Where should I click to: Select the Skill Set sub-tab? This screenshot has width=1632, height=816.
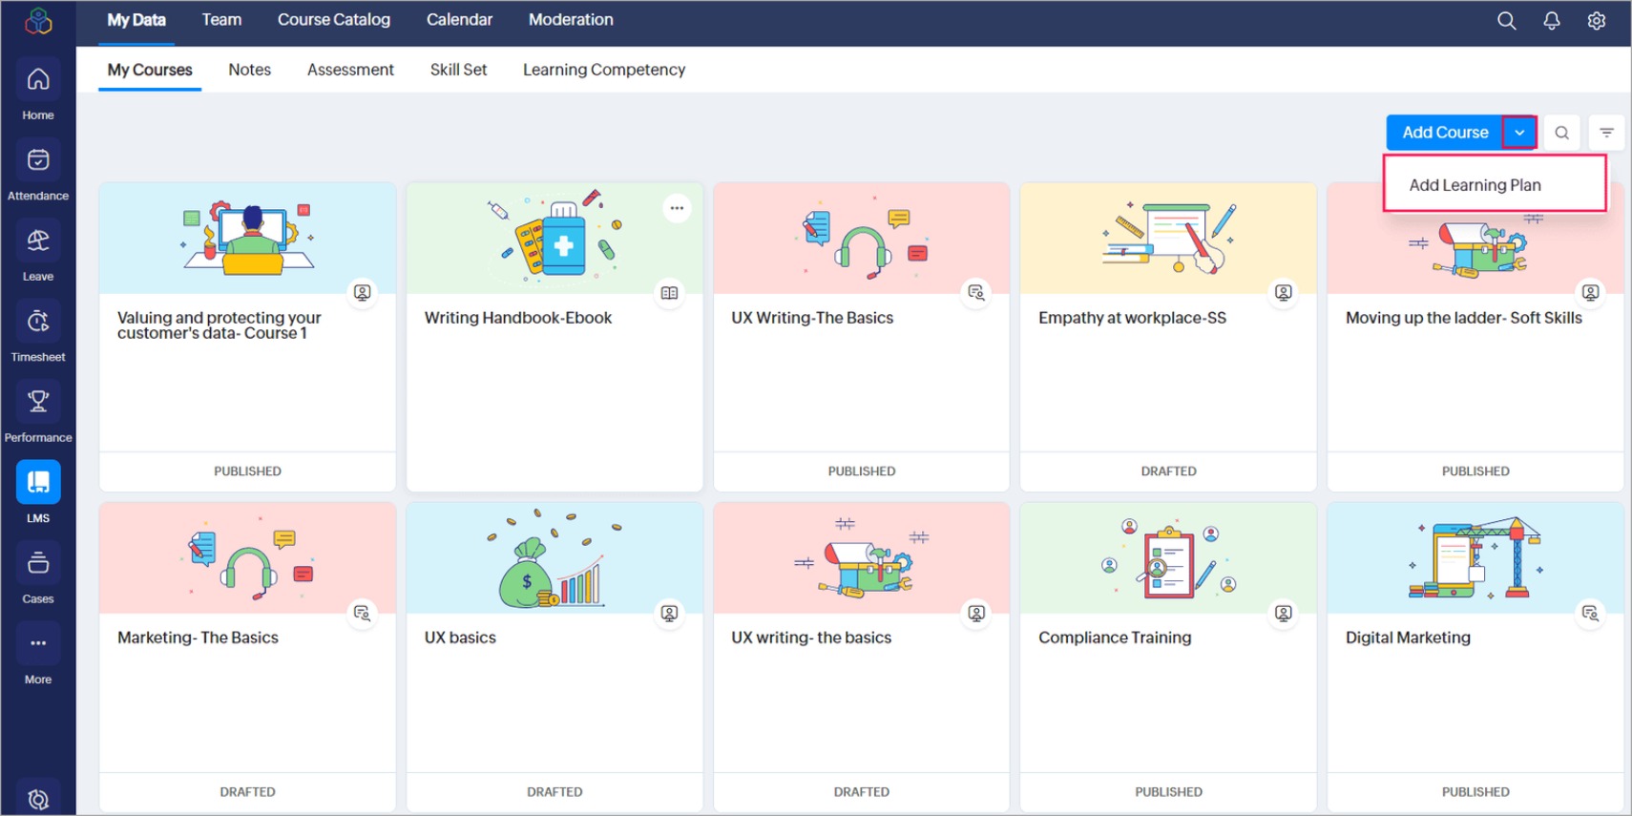tap(458, 70)
